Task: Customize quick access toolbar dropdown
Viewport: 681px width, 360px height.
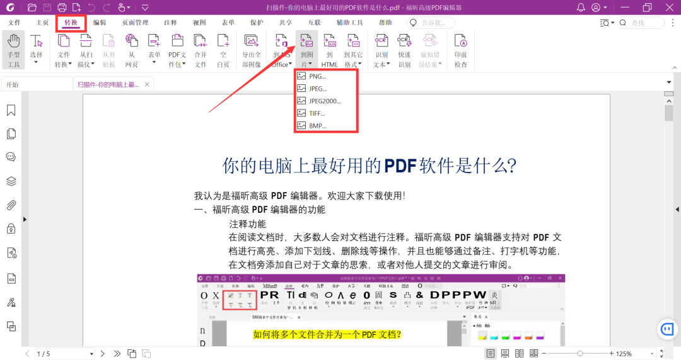Action: tap(145, 8)
